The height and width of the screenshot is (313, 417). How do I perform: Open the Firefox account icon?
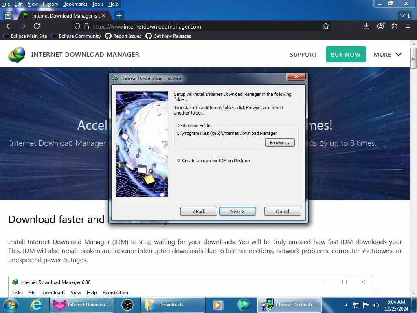pos(381,26)
